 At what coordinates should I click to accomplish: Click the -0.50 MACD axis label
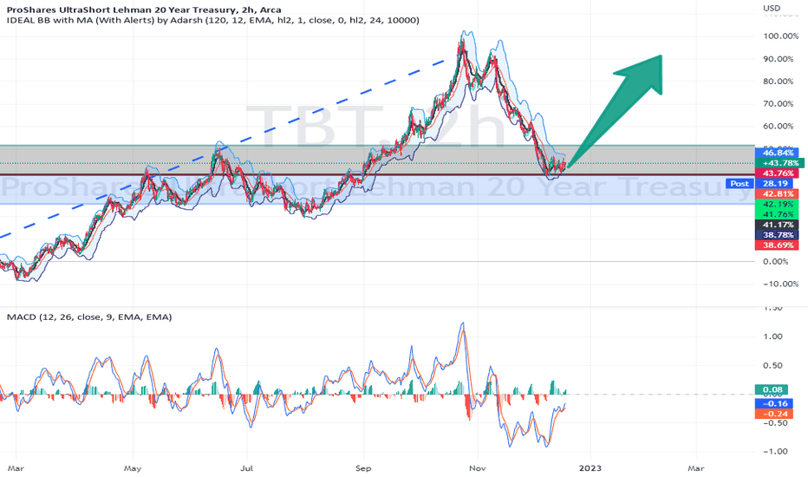click(773, 423)
